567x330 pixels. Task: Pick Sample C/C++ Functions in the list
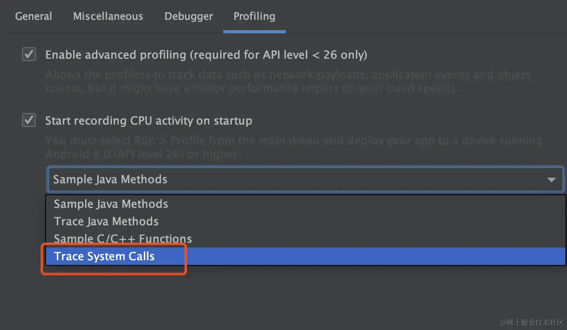123,239
